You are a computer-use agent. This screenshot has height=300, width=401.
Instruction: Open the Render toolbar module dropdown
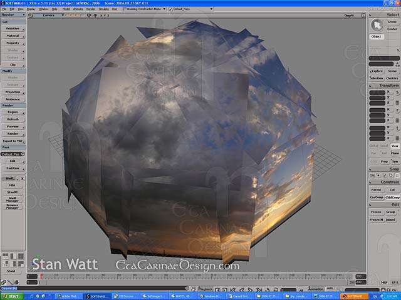point(13,15)
